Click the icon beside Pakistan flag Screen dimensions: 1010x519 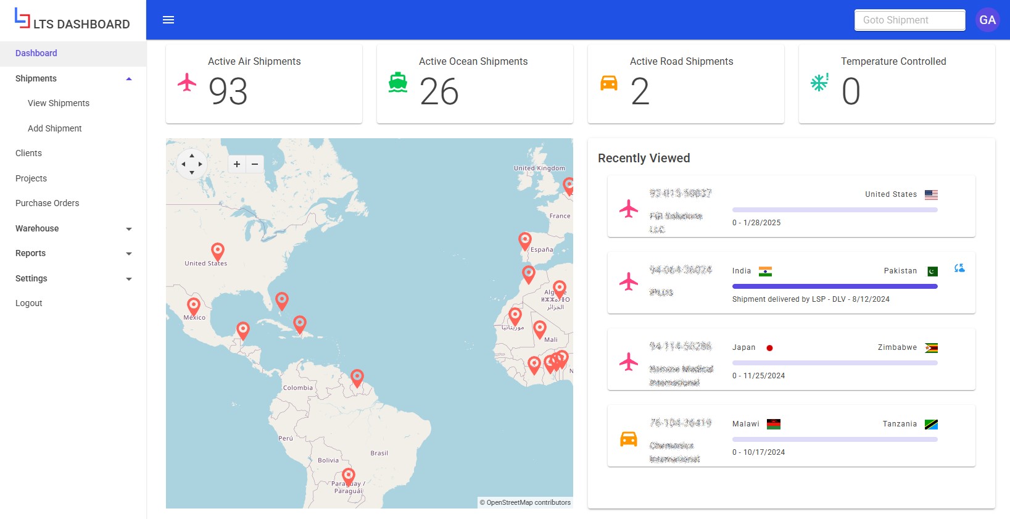pyautogui.click(x=959, y=268)
